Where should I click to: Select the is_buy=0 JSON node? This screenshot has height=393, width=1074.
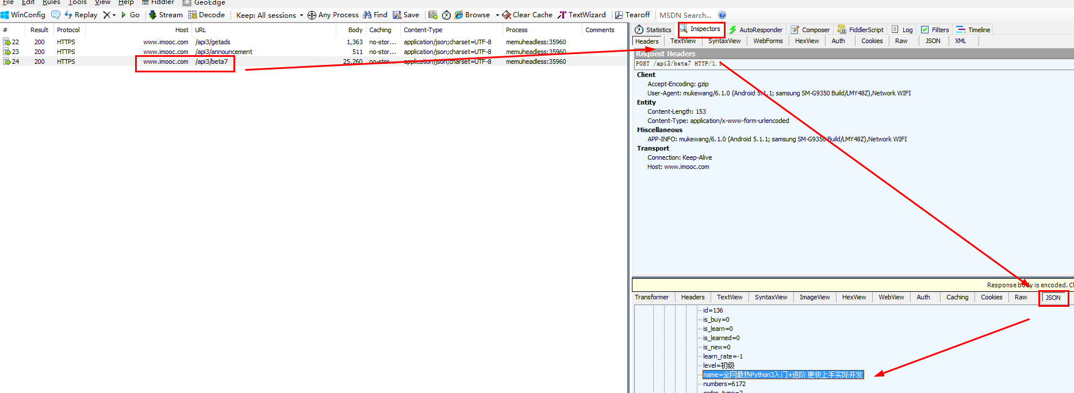[716, 319]
